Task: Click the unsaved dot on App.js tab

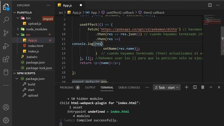Action: (81, 5)
